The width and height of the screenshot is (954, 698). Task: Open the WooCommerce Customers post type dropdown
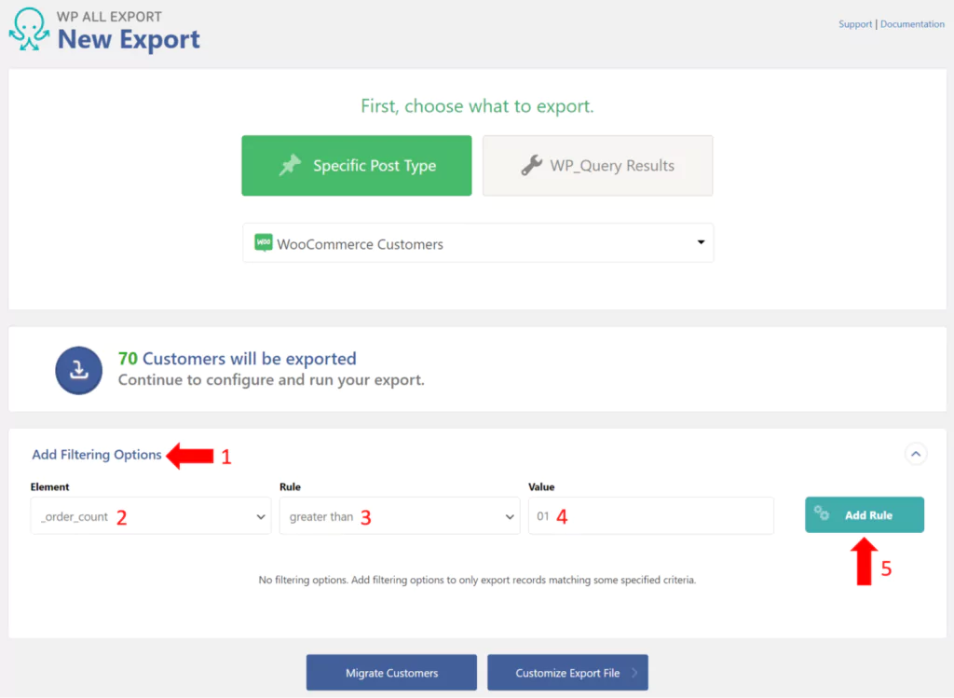tap(478, 243)
